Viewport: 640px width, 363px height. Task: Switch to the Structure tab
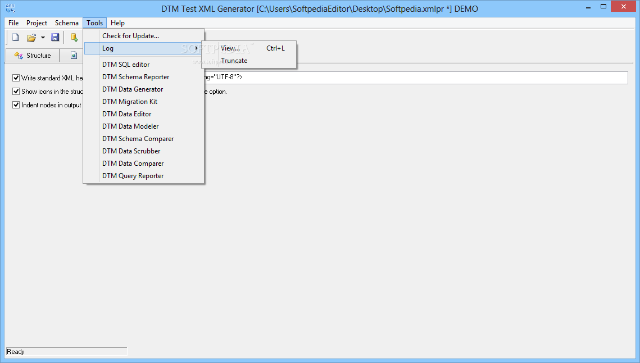[33, 56]
